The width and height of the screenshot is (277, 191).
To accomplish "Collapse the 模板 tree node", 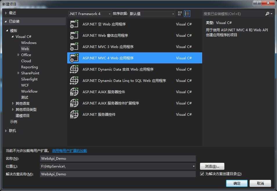I will [7, 30].
